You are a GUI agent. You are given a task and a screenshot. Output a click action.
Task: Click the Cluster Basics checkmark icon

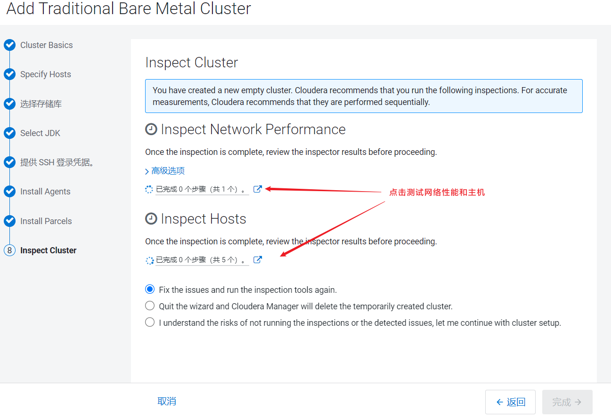click(9, 45)
